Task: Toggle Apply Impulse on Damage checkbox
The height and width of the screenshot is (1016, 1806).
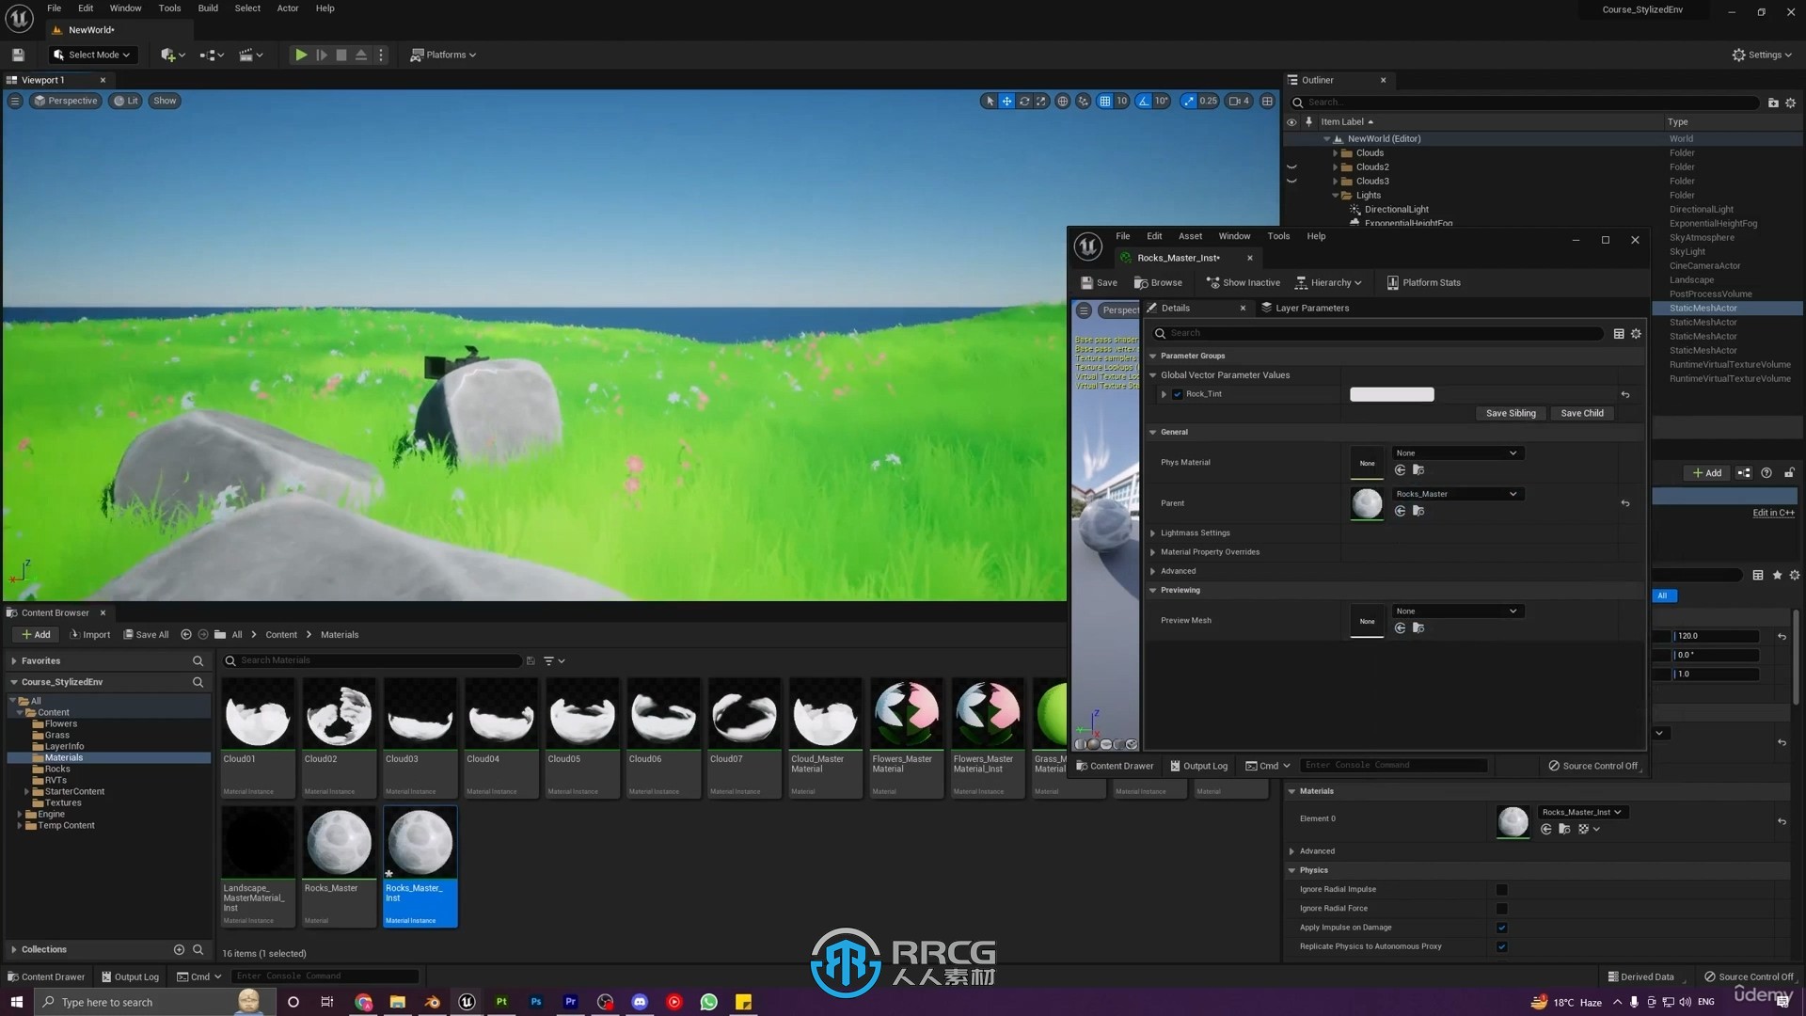Action: (x=1502, y=927)
